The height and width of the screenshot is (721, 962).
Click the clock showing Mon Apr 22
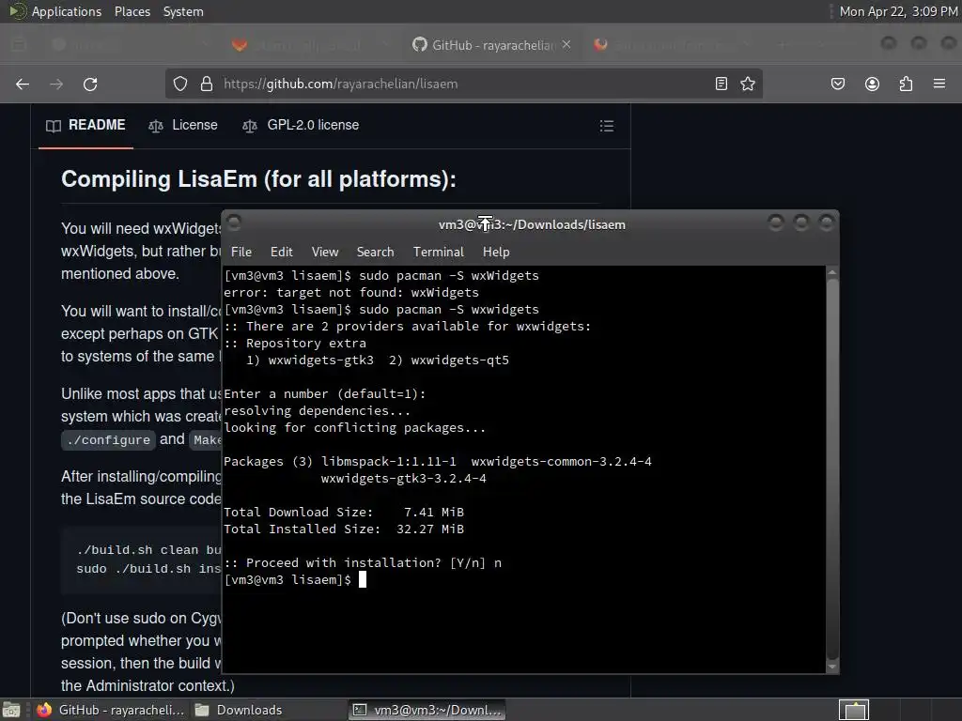[898, 11]
